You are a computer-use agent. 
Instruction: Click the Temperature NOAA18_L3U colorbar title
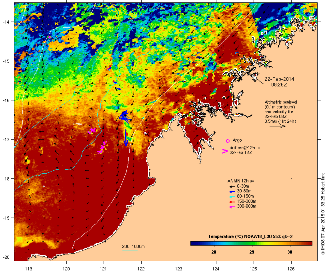(x=250, y=237)
